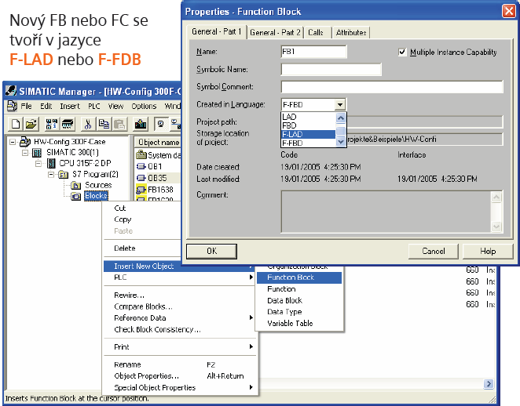
Task: Choose Rewire... in context menu
Action: coord(179,295)
